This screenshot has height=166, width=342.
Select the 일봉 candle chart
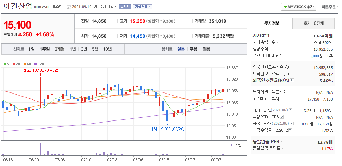[x=181, y=49]
